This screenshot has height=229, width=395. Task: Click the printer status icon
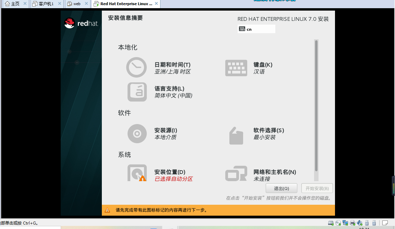tap(352, 223)
